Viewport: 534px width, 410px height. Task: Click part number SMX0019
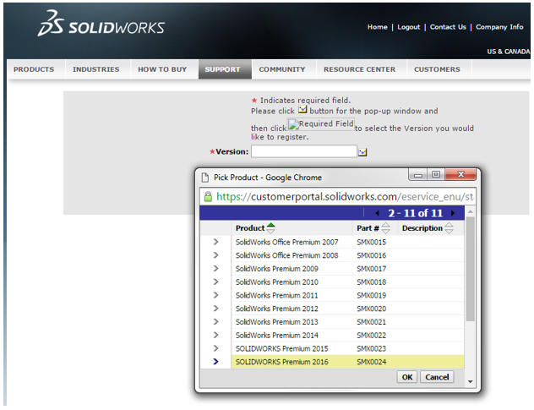[371, 295]
